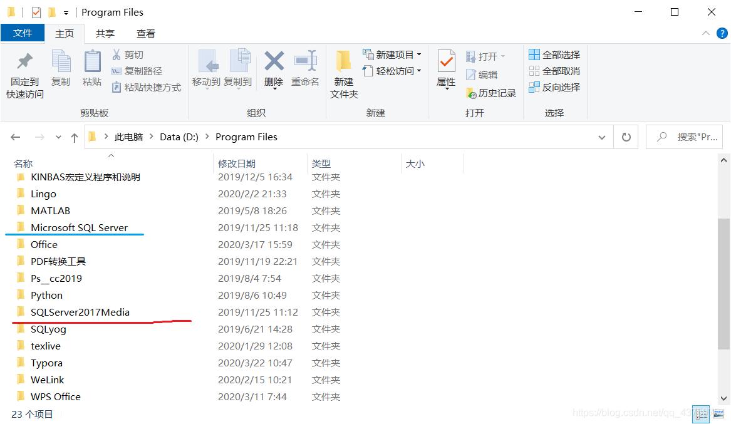
Task: Open the recent locations dropdown arrow
Action: click(58, 137)
